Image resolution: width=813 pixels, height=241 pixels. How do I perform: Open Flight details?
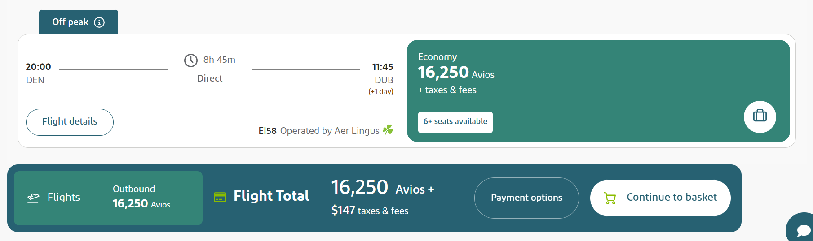point(70,122)
